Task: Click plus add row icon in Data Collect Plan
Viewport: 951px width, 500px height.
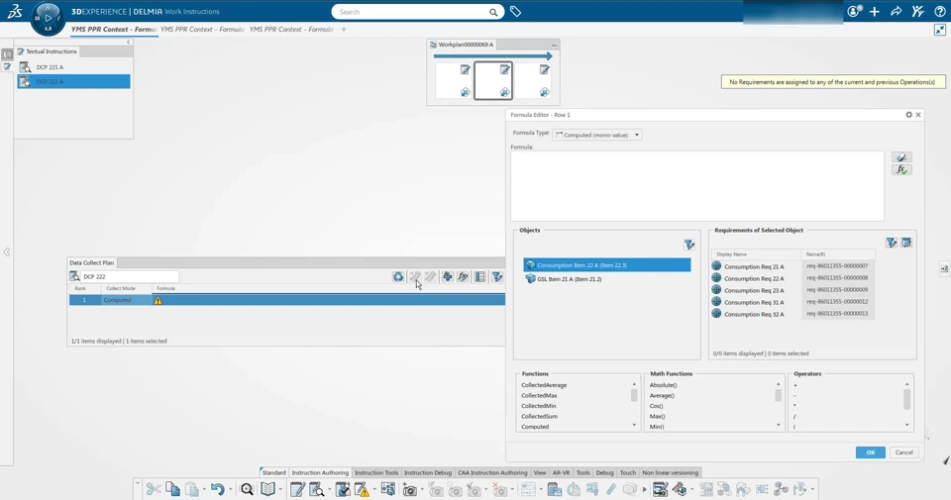Action: pos(447,276)
